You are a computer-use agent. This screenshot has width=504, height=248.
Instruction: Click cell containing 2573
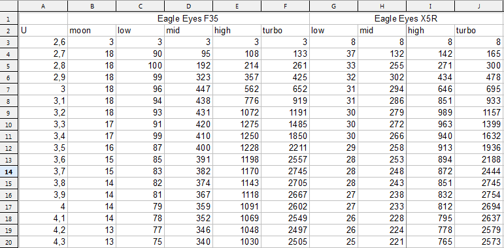[479, 242]
